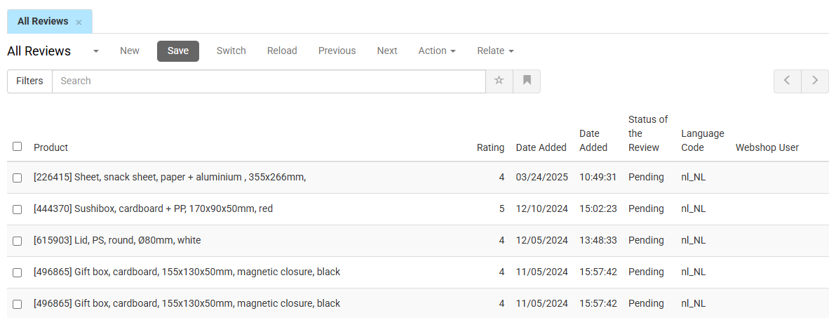Screen dimensions: 836x318
Task: Expand the Action dropdown menu
Action: coord(437,51)
